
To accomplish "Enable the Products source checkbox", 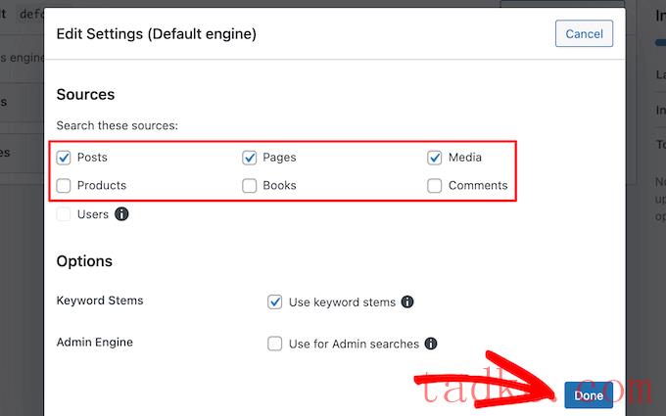I will pos(64,185).
